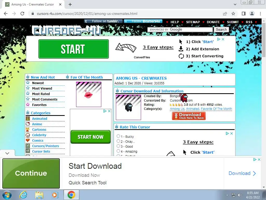The image size is (266, 200).
Task: Click Follow @cursors4u Twitter button
Action: coord(143,21)
